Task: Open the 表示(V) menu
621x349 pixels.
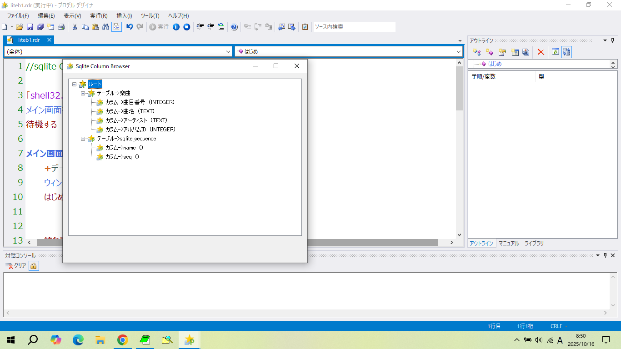Action: tap(72, 16)
